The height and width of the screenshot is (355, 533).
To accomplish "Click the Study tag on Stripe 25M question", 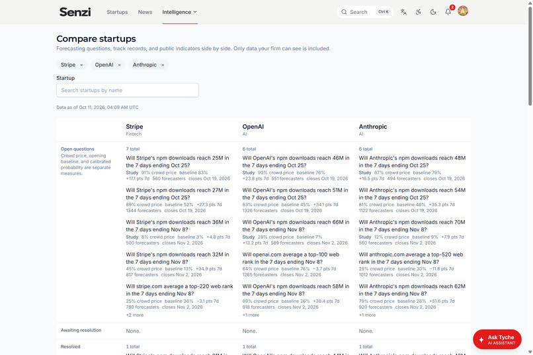I will pyautogui.click(x=132, y=173).
